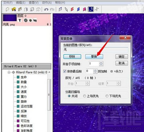Increase the 附加帧 spinner value
This screenshot has height=132, width=144.
point(95,70)
